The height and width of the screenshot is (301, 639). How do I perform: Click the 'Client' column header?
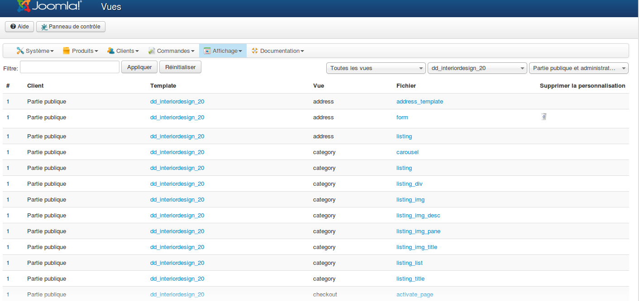click(x=35, y=86)
